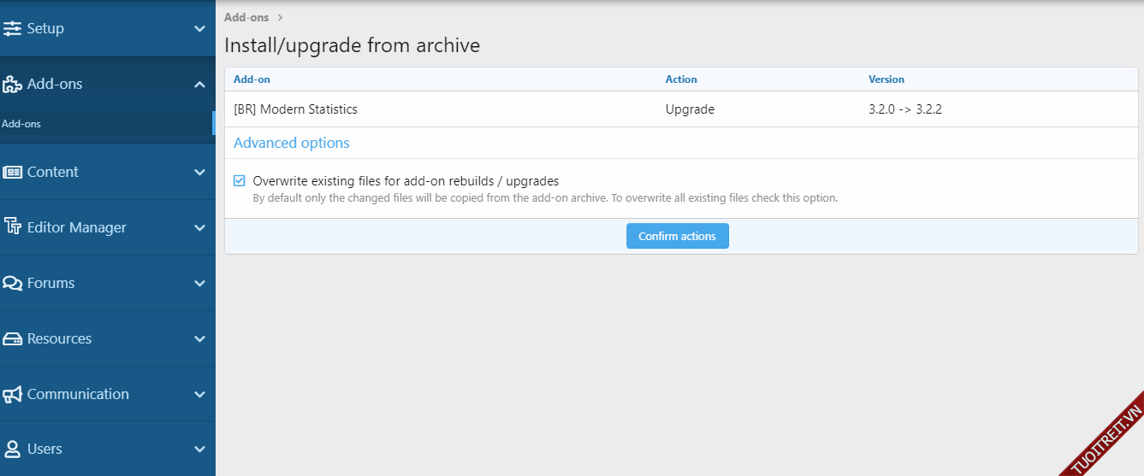Viewport: 1144px width, 476px height.
Task: Open the Editor Manager menu label
Action: coord(76,227)
